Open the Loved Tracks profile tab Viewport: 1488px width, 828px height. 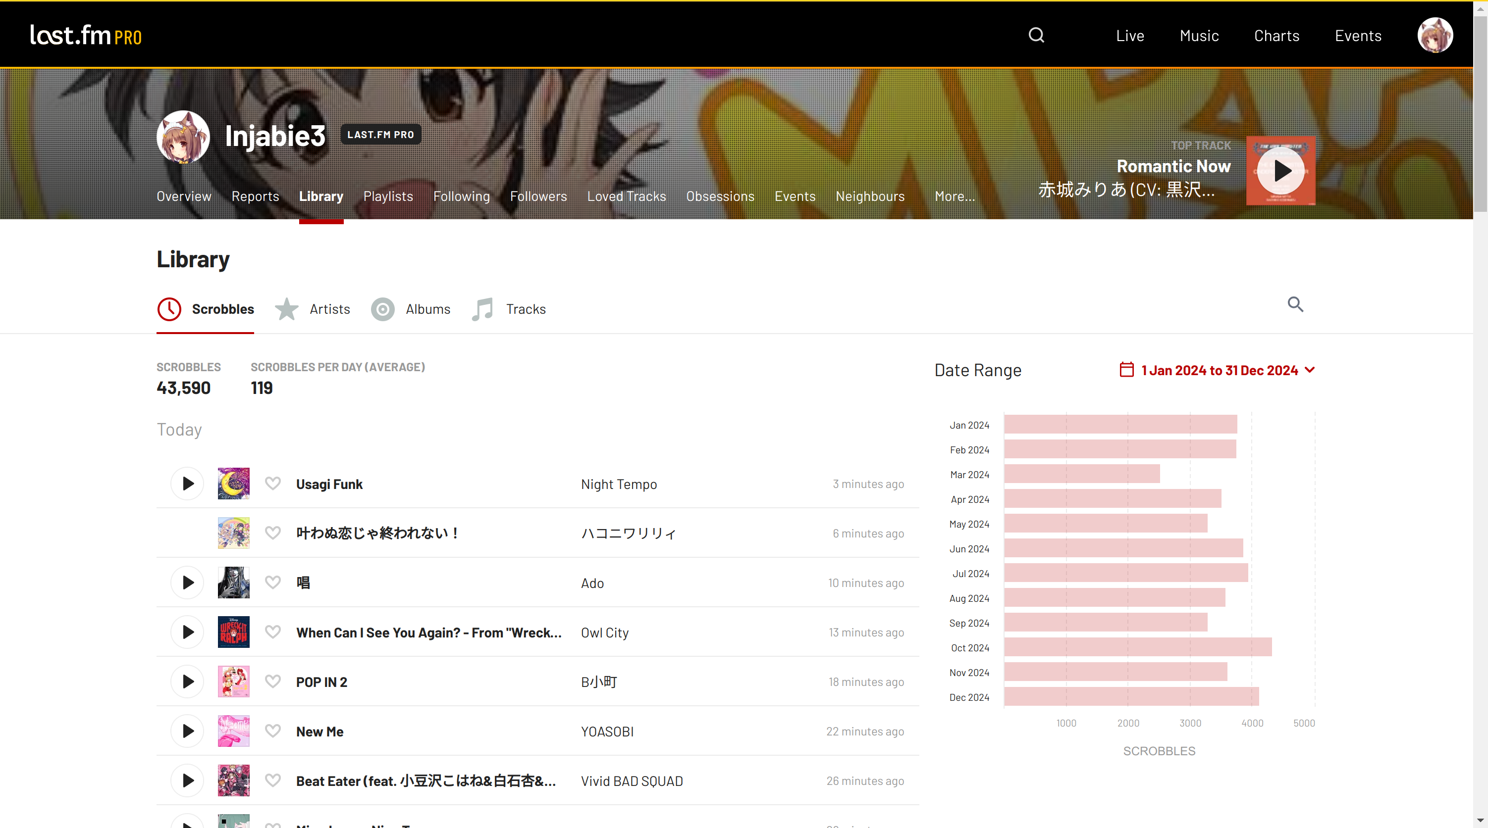click(x=627, y=196)
